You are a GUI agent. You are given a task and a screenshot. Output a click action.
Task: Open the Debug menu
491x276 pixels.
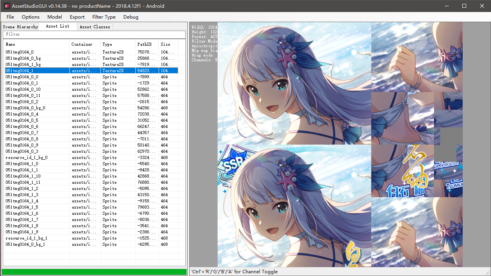131,17
